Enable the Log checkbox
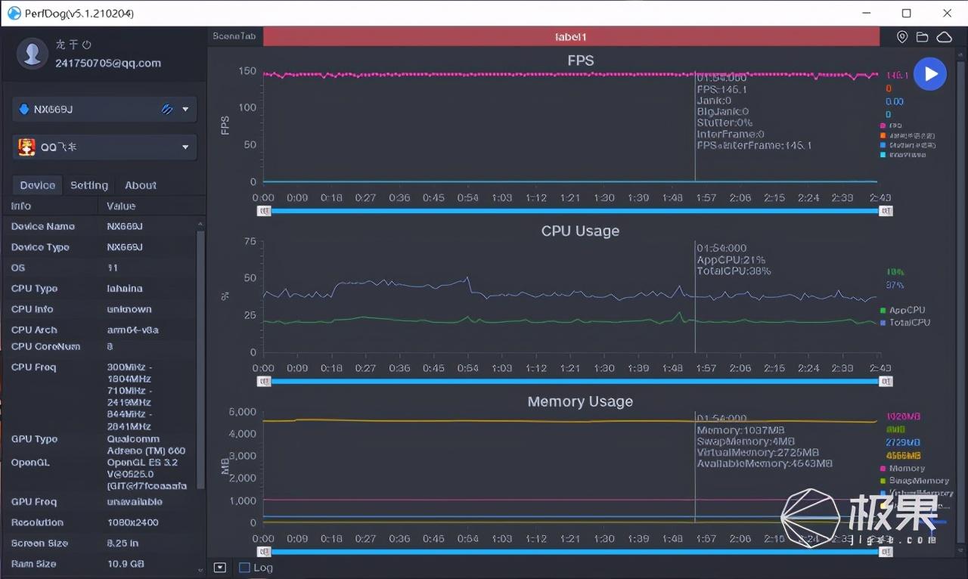Screen dimensions: 968x579 point(244,568)
